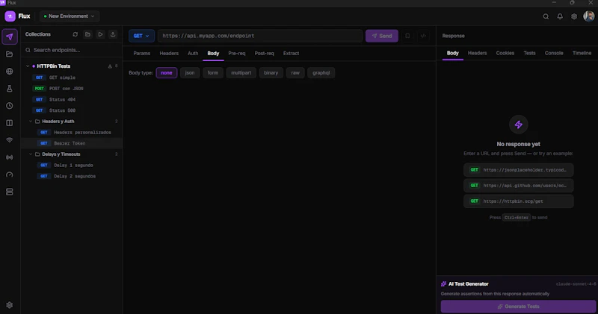Click Generate Tests button
This screenshot has width=598, height=314.
(518, 307)
